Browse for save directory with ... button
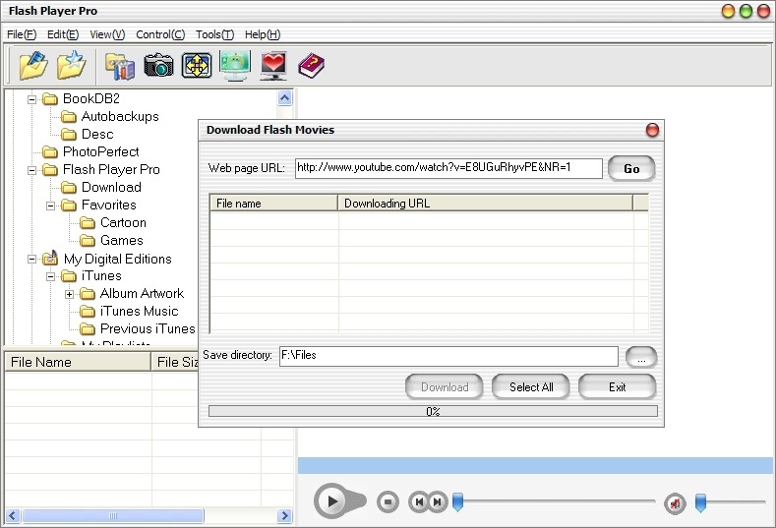The height and width of the screenshot is (528, 776). pyautogui.click(x=641, y=357)
